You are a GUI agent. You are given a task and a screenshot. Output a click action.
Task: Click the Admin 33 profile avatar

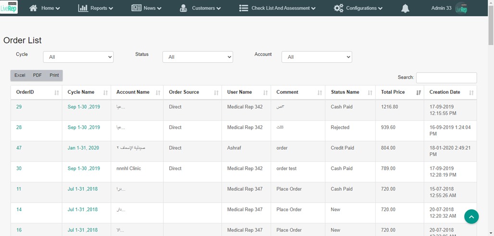461,8
